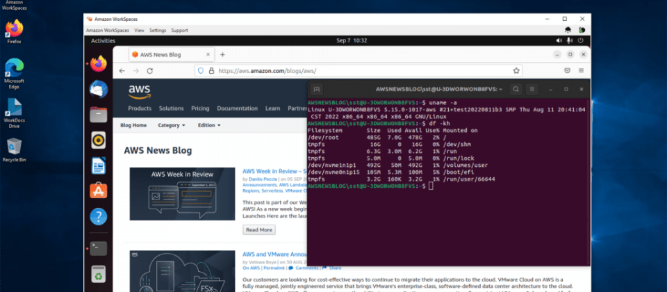This screenshot has height=292, width=667.
Task: Click the terminal command prompt cursor
Action: [431, 186]
